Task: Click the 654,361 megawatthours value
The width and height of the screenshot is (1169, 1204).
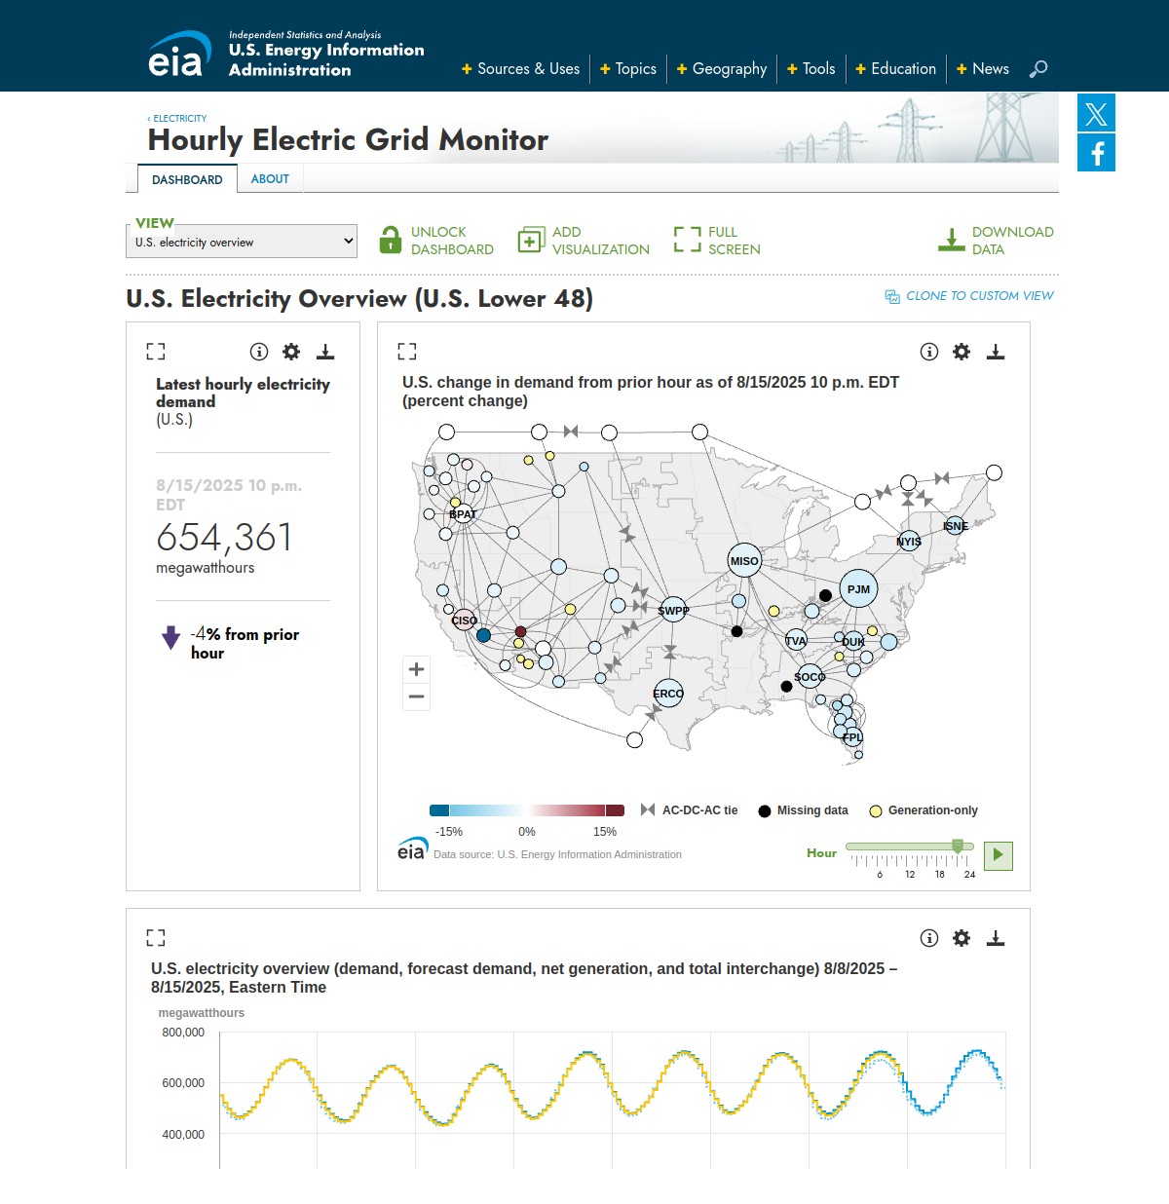Action: pos(224,538)
